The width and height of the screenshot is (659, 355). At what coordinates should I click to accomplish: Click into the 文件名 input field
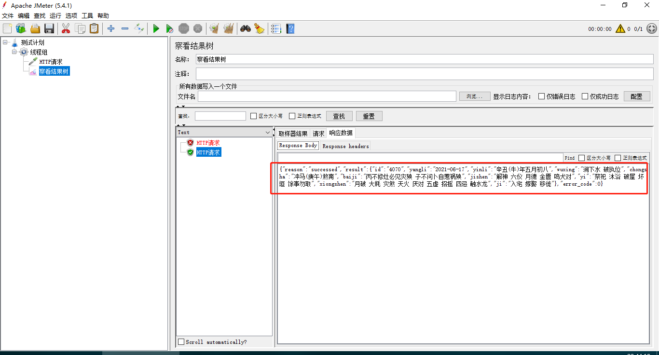pyautogui.click(x=327, y=96)
